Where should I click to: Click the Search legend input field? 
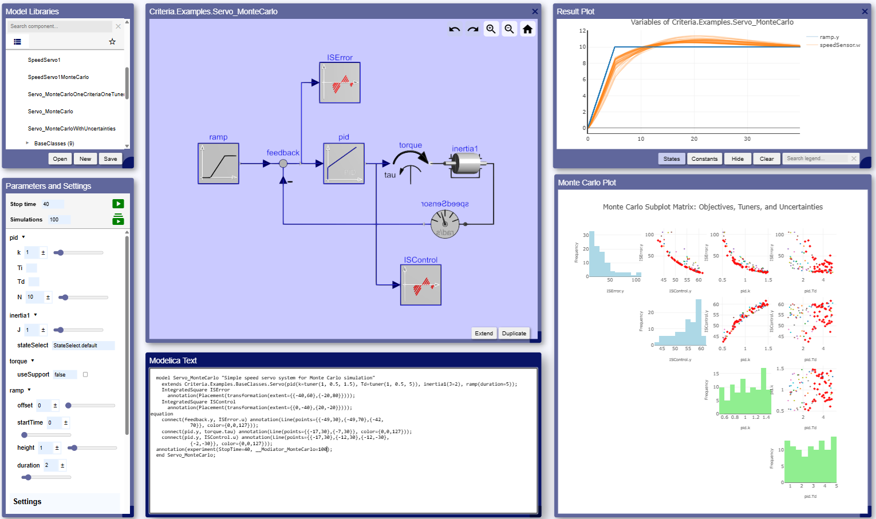click(816, 159)
